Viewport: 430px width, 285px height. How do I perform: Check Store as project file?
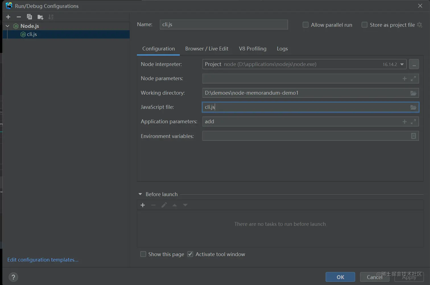[x=364, y=25]
